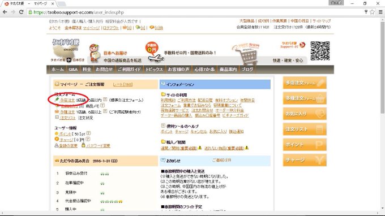This screenshot has height=216, width=385.
Task: Open the チャージ link under ユーザー情報
Action: coord(66,140)
